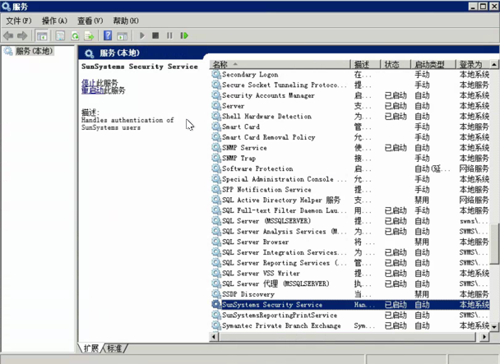Open Help via blue question-mark icon

point(107,35)
